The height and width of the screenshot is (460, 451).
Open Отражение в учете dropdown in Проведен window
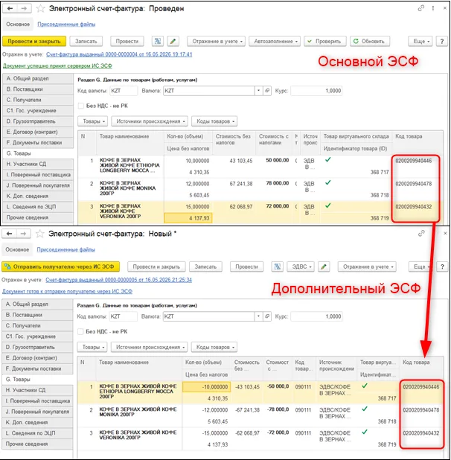(x=217, y=42)
